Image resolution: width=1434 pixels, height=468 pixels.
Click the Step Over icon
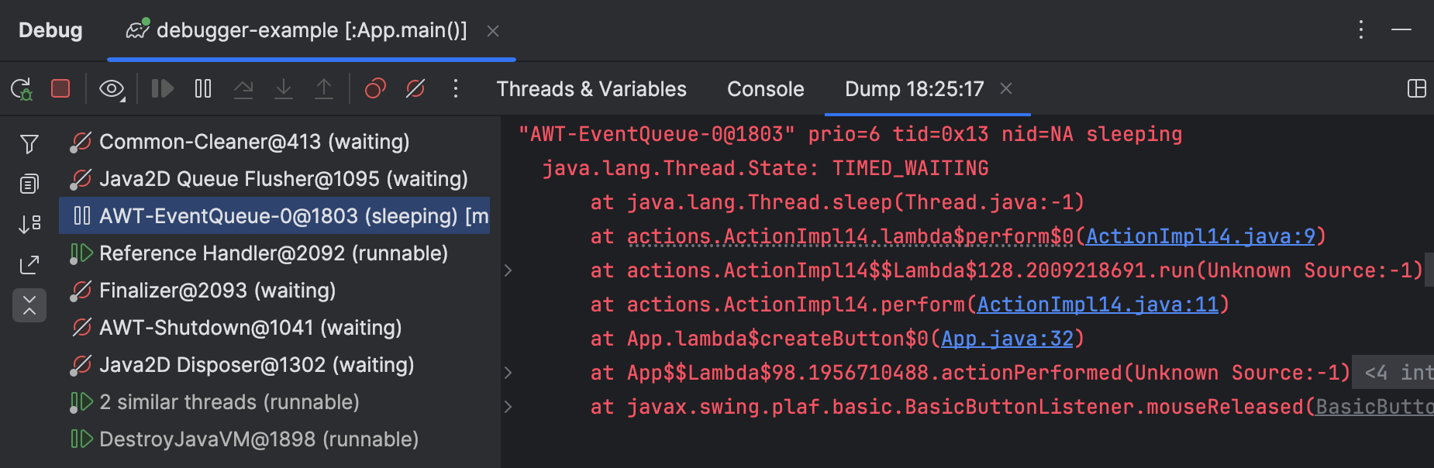pos(243,89)
